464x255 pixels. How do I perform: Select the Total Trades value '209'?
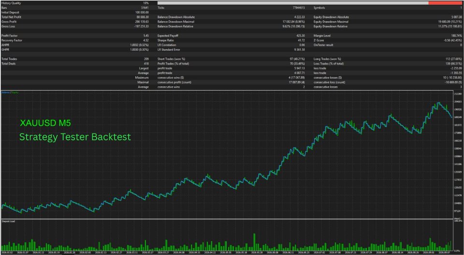pyautogui.click(x=146, y=59)
